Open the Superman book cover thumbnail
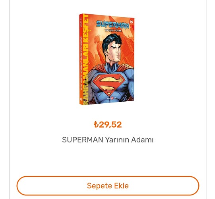 click(107, 59)
